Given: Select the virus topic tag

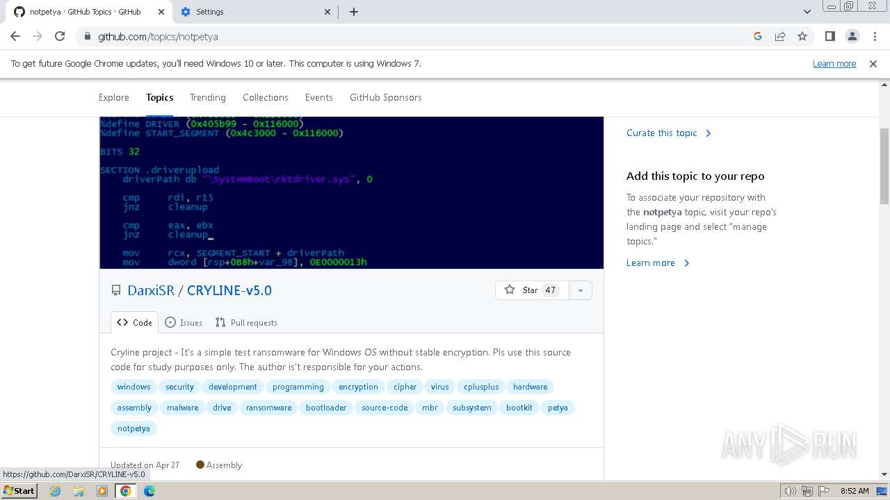Looking at the screenshot, I should click(x=440, y=387).
